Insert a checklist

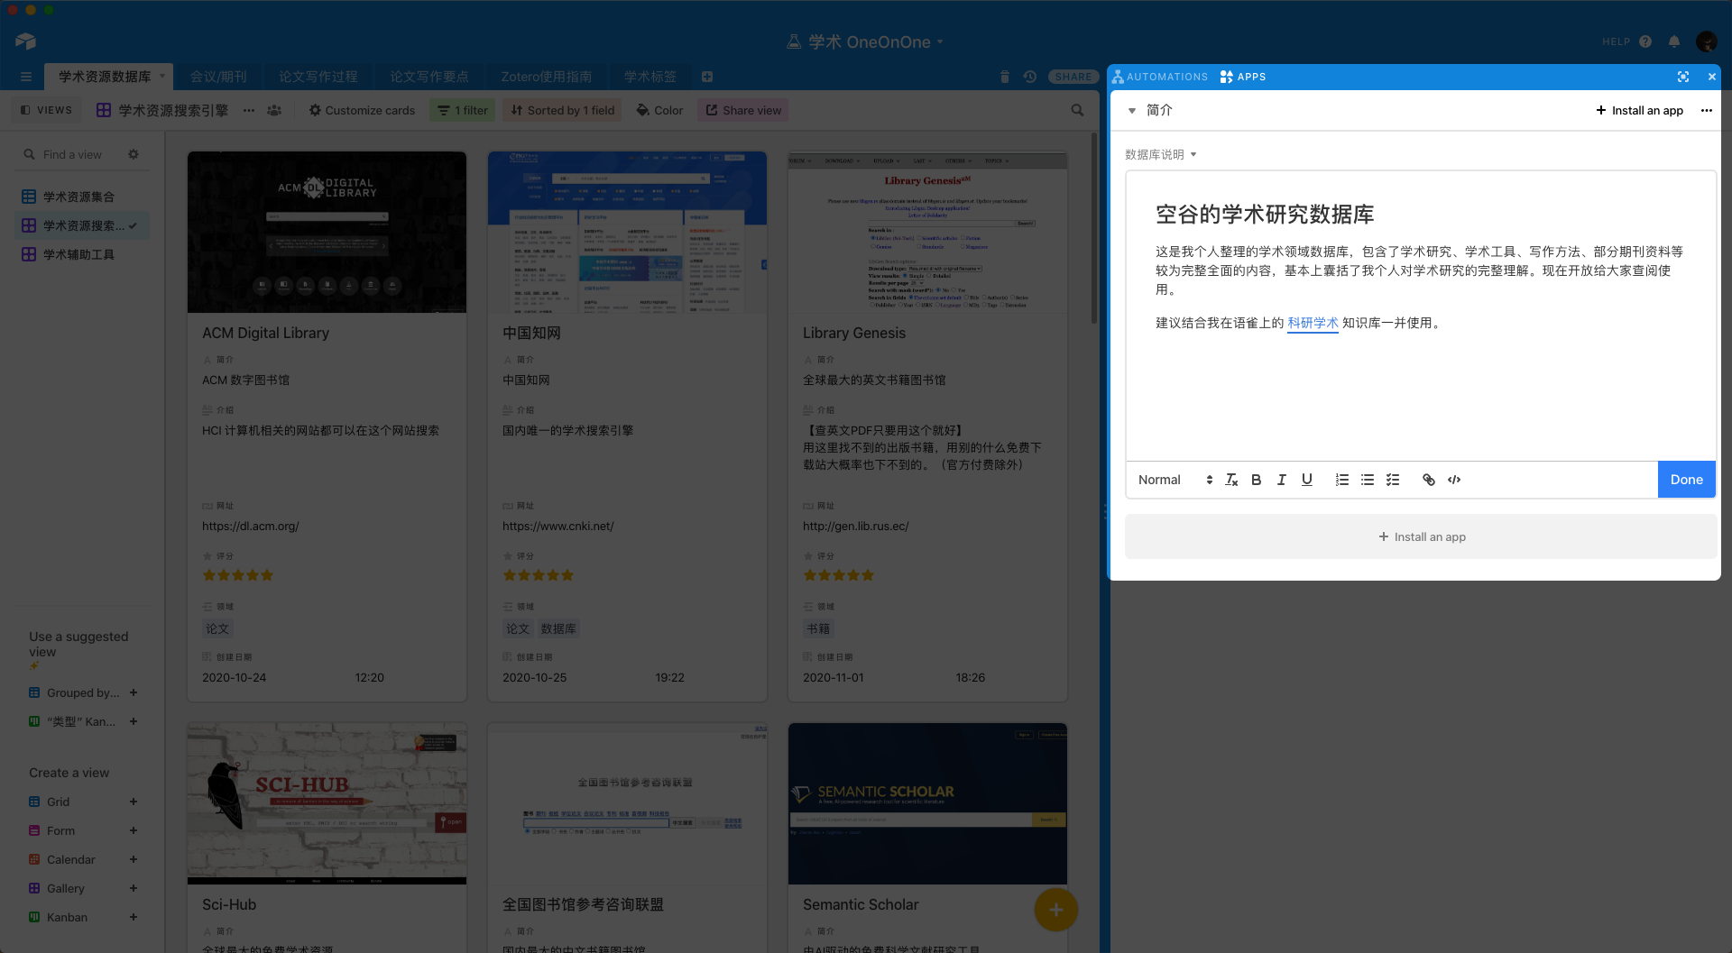[x=1393, y=480]
